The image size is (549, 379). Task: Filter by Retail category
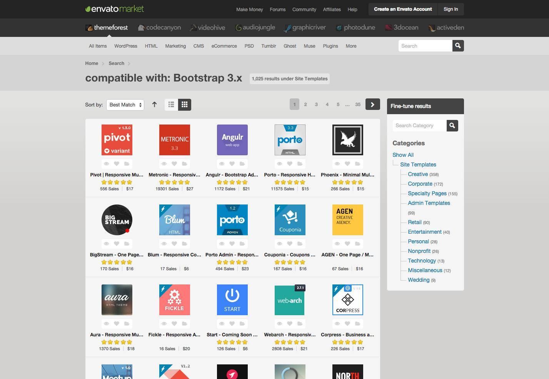coord(415,222)
